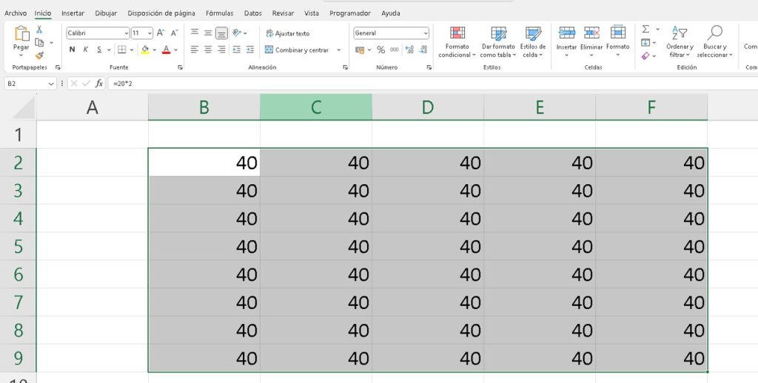Expand the General number format dropdown
This screenshot has width=758, height=383.
point(425,33)
